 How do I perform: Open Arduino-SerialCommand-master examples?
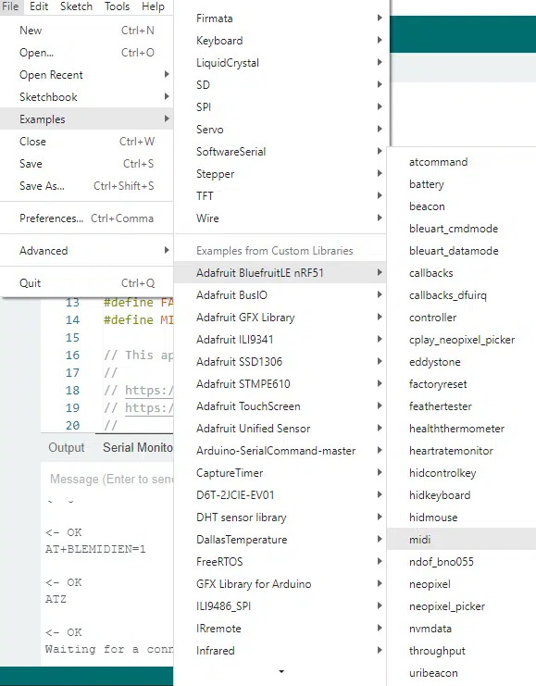[x=280, y=451]
